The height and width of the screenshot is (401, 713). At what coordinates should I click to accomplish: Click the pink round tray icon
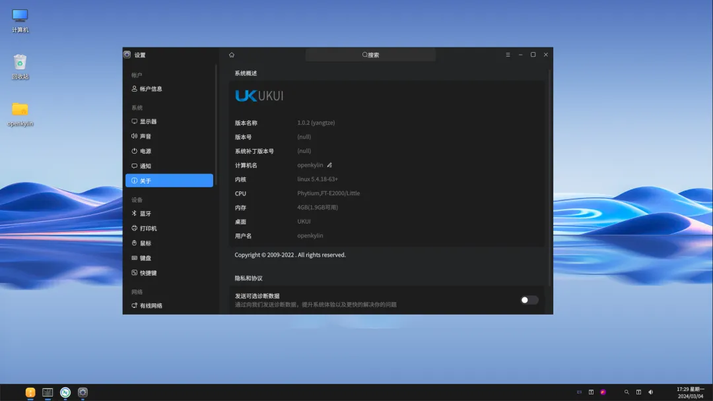point(603,392)
